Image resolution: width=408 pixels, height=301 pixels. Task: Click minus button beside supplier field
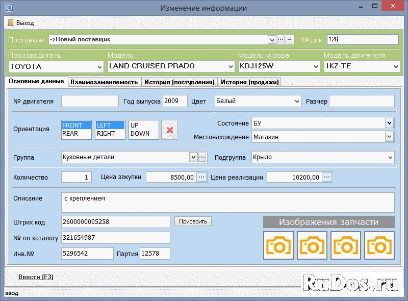coord(289,40)
